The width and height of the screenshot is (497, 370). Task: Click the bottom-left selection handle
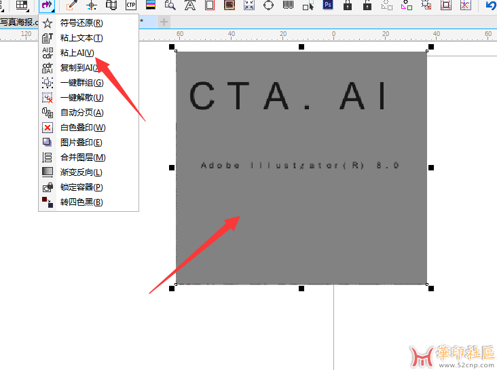pos(172,289)
